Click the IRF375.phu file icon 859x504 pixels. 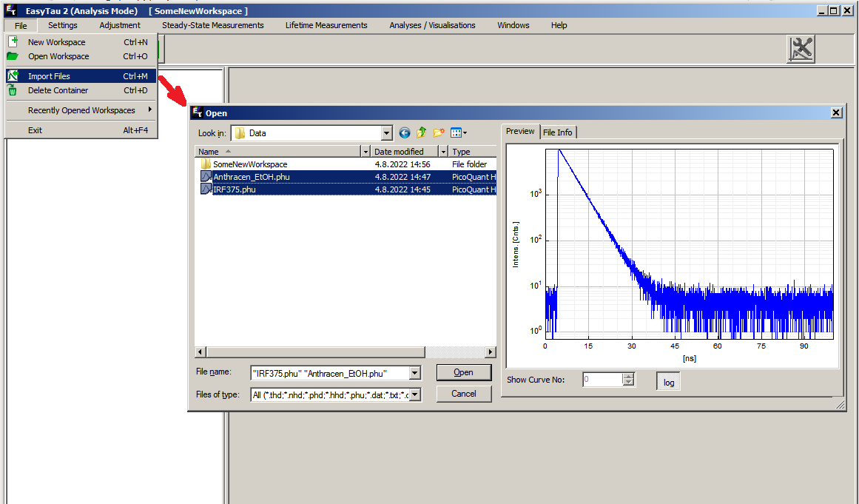206,189
